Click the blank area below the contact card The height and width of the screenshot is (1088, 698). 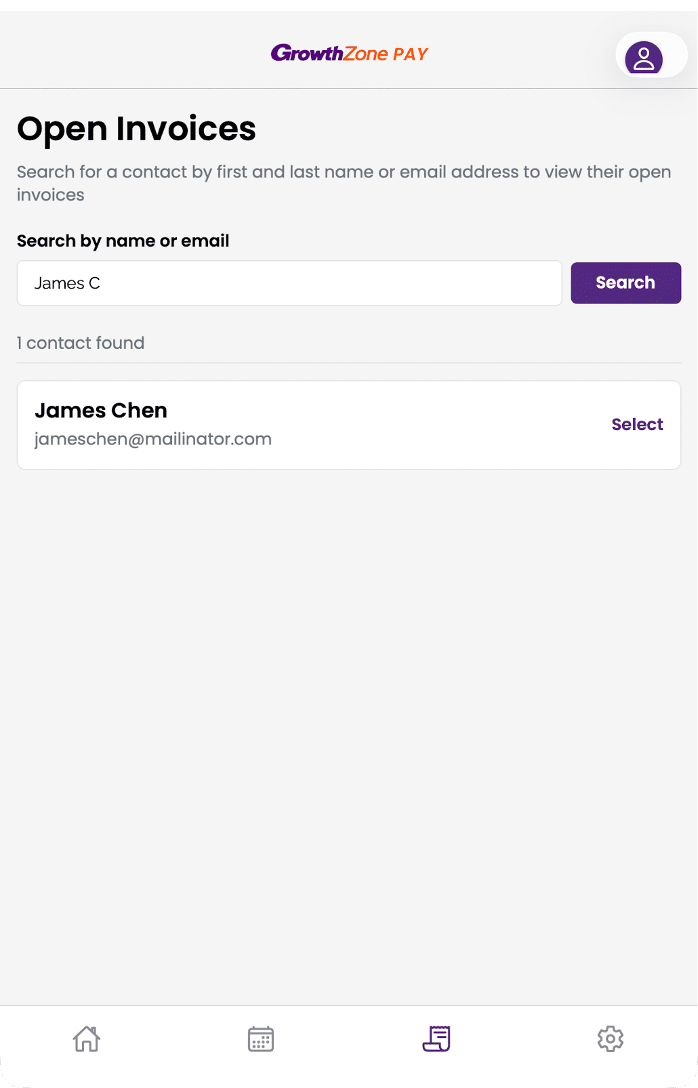(348, 711)
